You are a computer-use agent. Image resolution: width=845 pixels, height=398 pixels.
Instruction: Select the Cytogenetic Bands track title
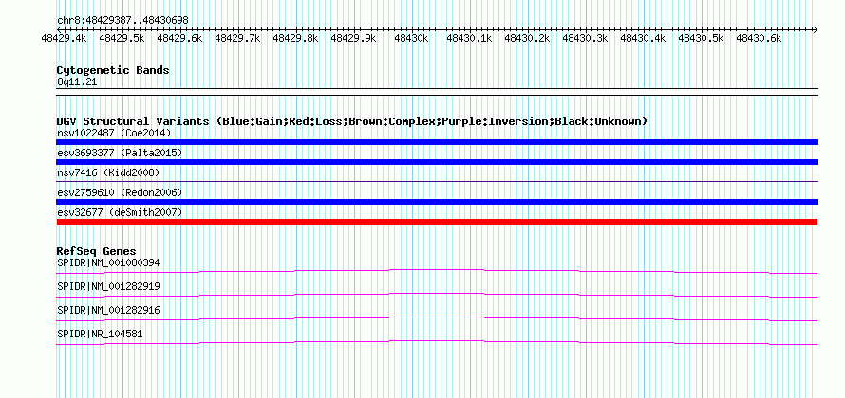(113, 70)
